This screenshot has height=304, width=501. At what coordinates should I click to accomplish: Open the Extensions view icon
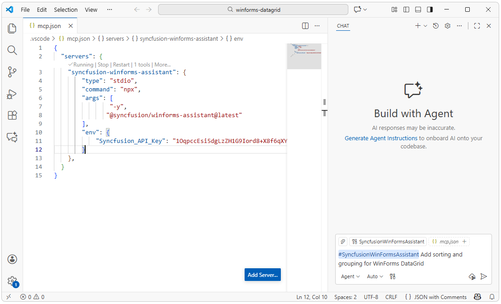pyautogui.click(x=12, y=115)
